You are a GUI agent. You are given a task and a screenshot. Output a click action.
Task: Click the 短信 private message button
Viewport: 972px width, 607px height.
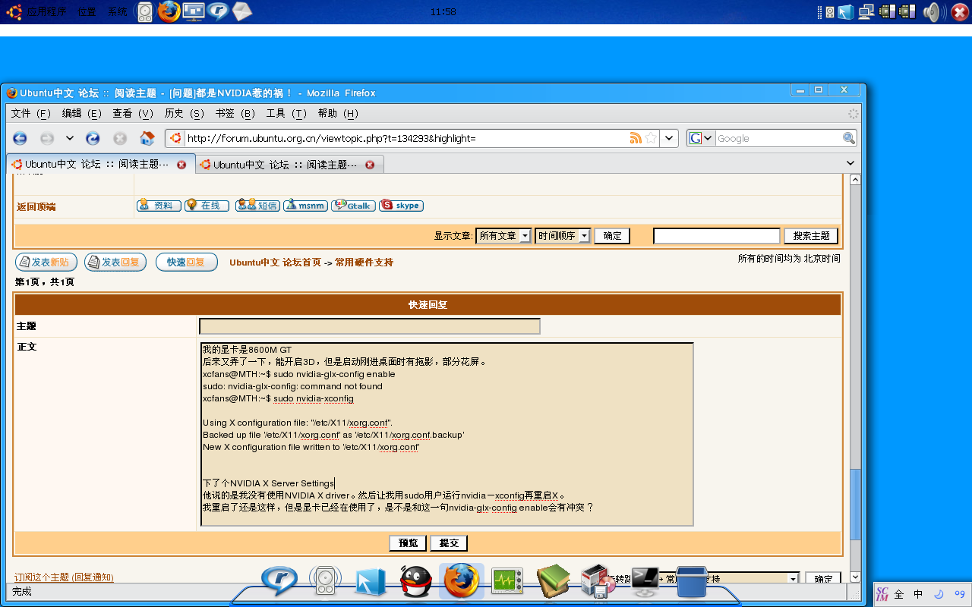257,206
